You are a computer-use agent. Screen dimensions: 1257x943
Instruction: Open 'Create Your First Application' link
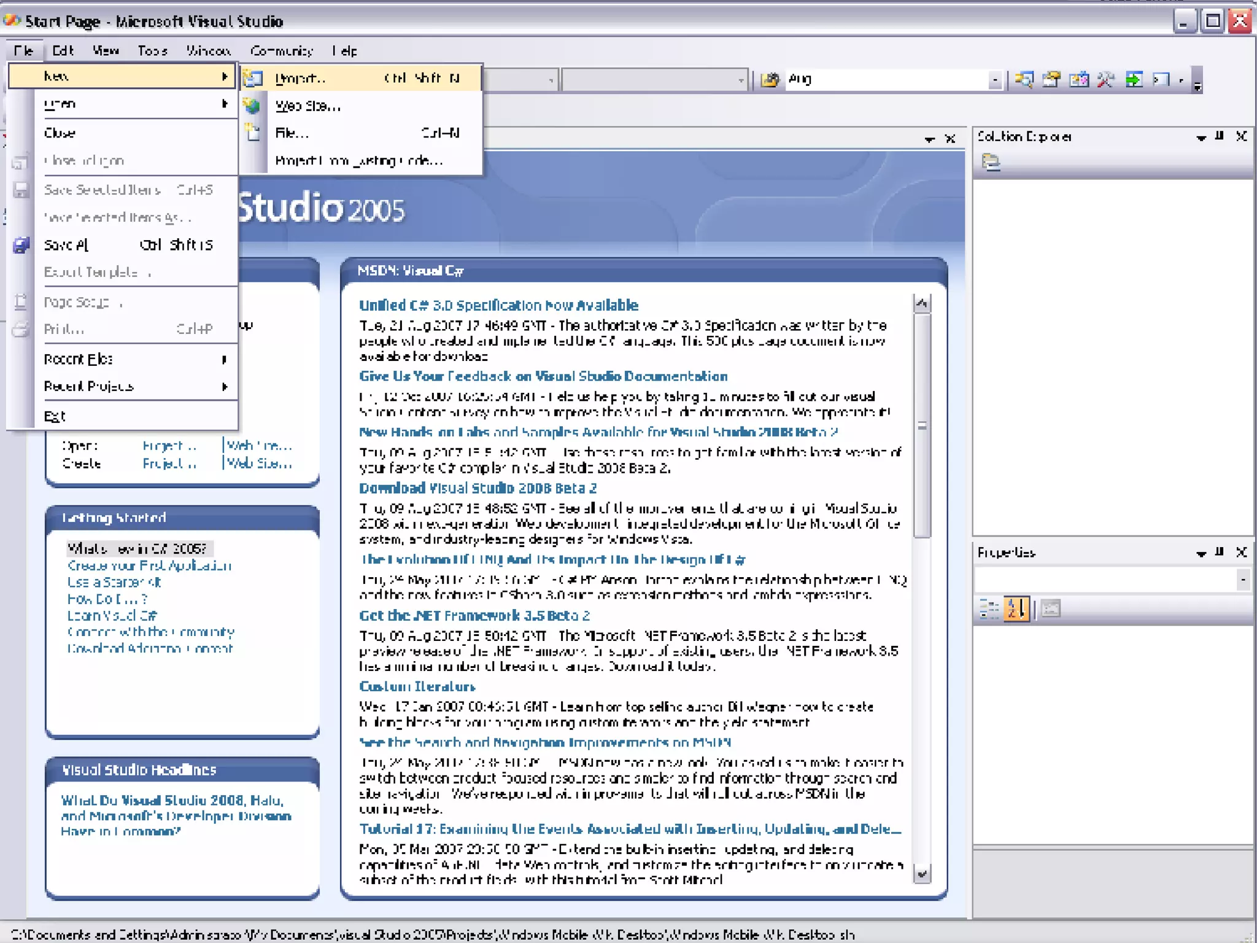tap(149, 565)
